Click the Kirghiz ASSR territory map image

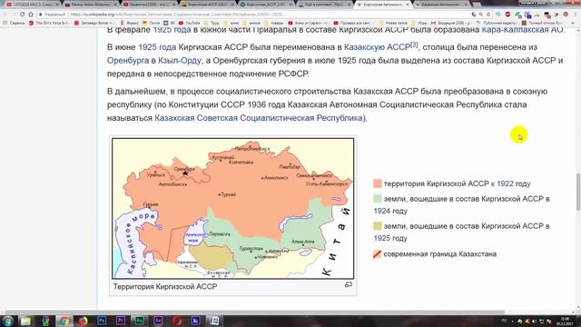pos(233,208)
